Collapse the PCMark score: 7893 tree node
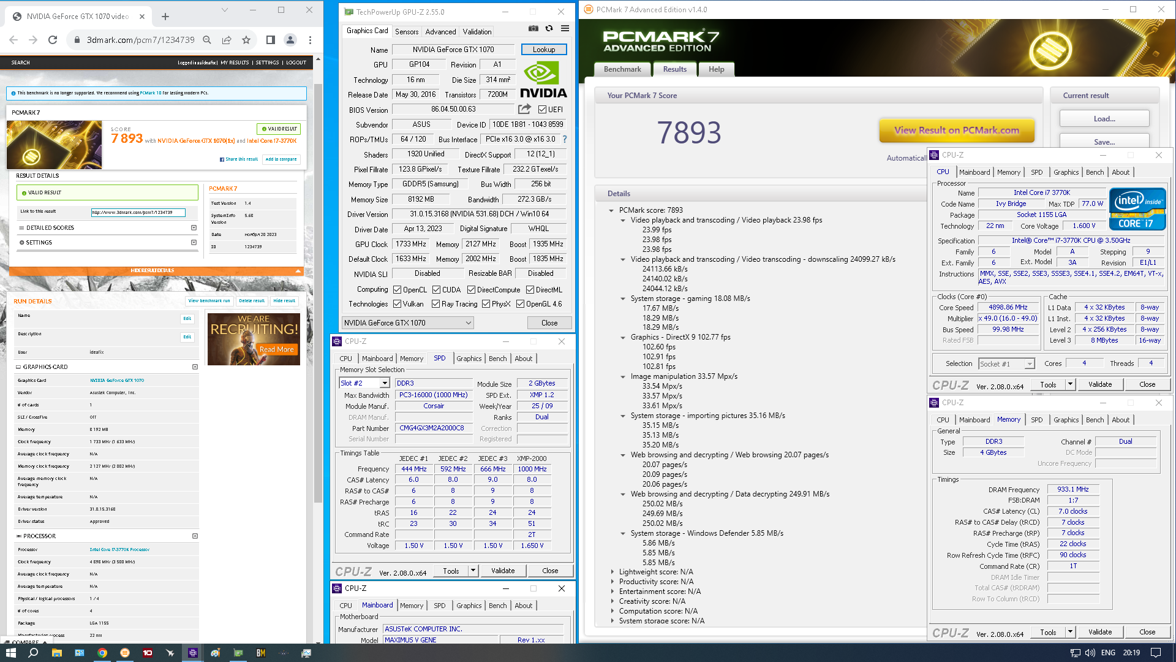Viewport: 1176px width, 662px height. (611, 210)
